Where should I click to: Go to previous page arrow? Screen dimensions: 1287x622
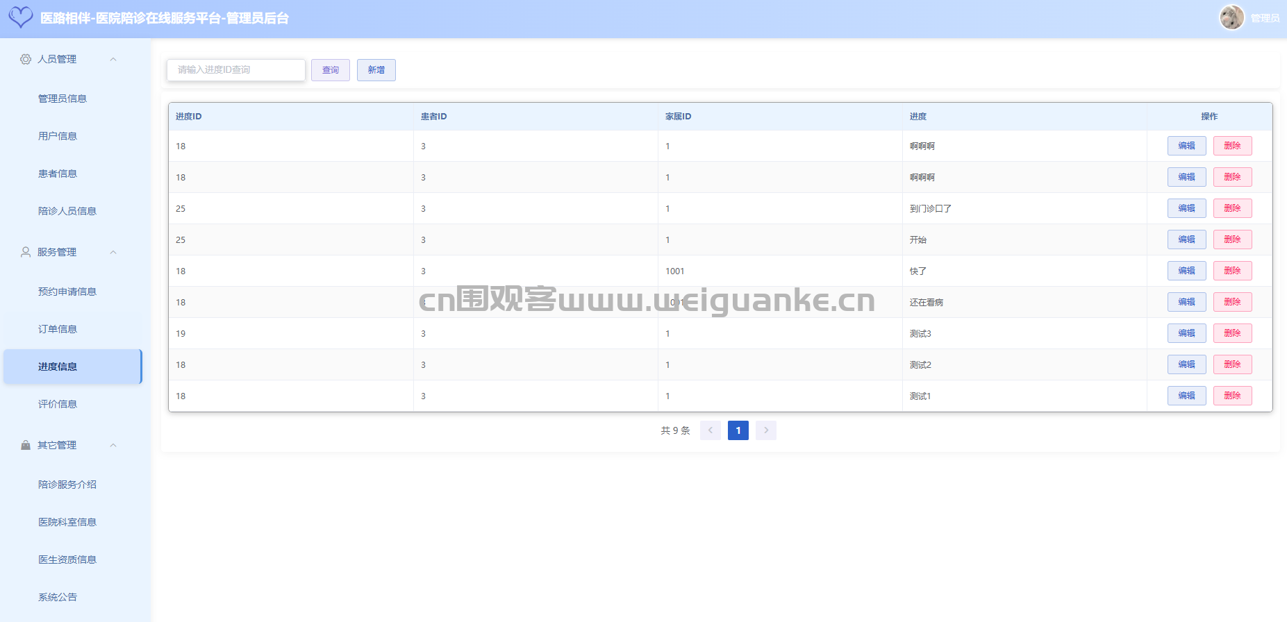(x=710, y=430)
